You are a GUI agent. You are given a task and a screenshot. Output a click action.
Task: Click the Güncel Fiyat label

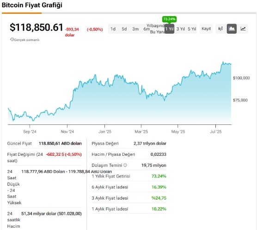(x=19, y=143)
